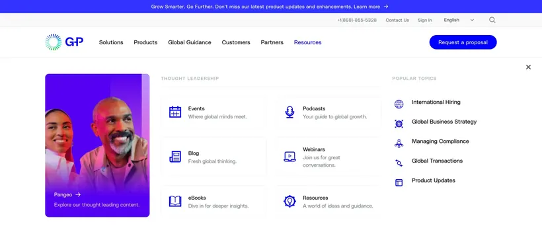Open the Blog title link
Image resolution: width=542 pixels, height=238 pixels.
194,153
